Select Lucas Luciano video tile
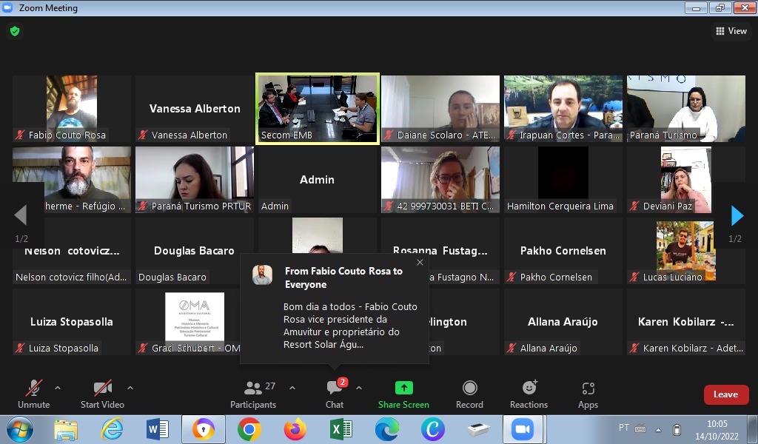Screen dimensions: 758x444 click(x=686, y=251)
